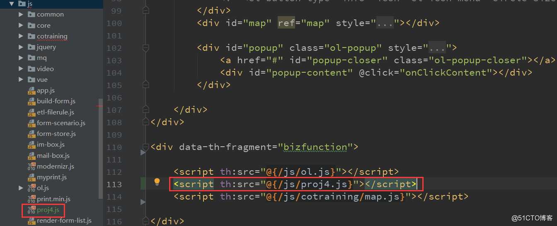
Task: Click the vue folder icon
Action: [31, 80]
